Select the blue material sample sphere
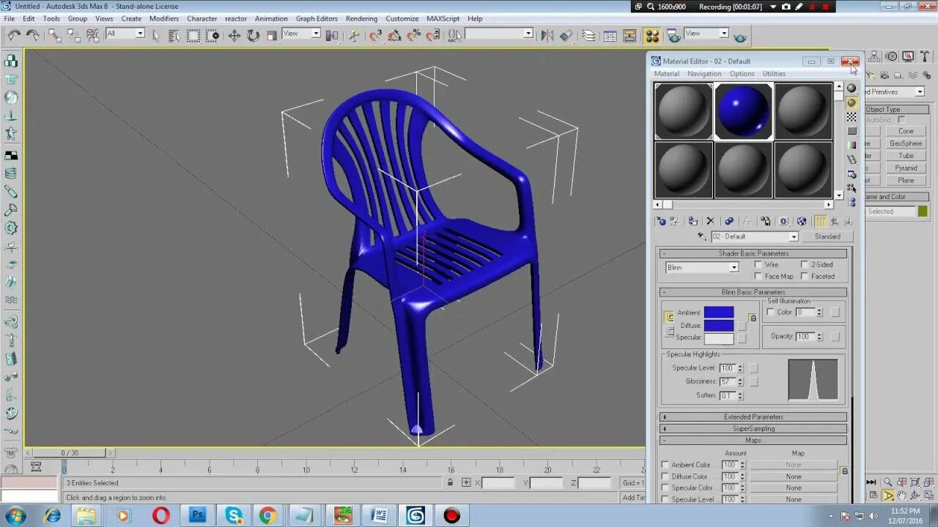This screenshot has height=527, width=938. [743, 111]
